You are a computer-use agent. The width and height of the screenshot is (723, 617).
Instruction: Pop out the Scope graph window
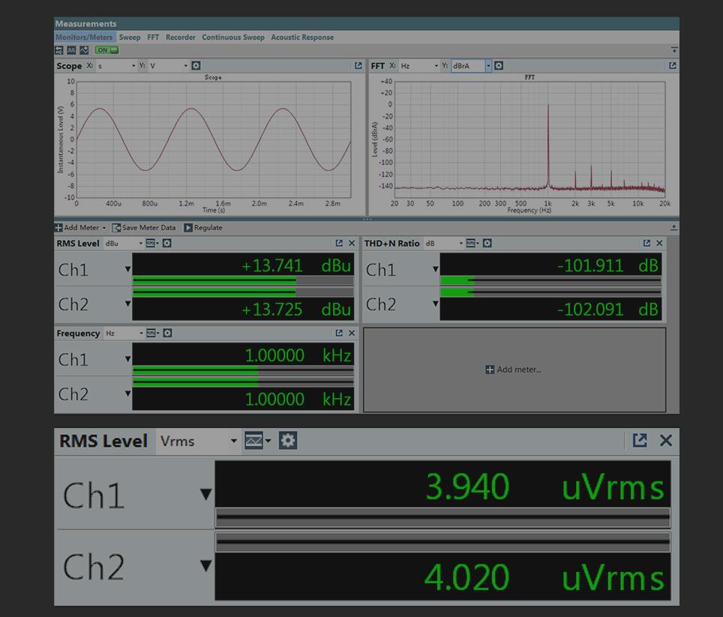coord(358,66)
